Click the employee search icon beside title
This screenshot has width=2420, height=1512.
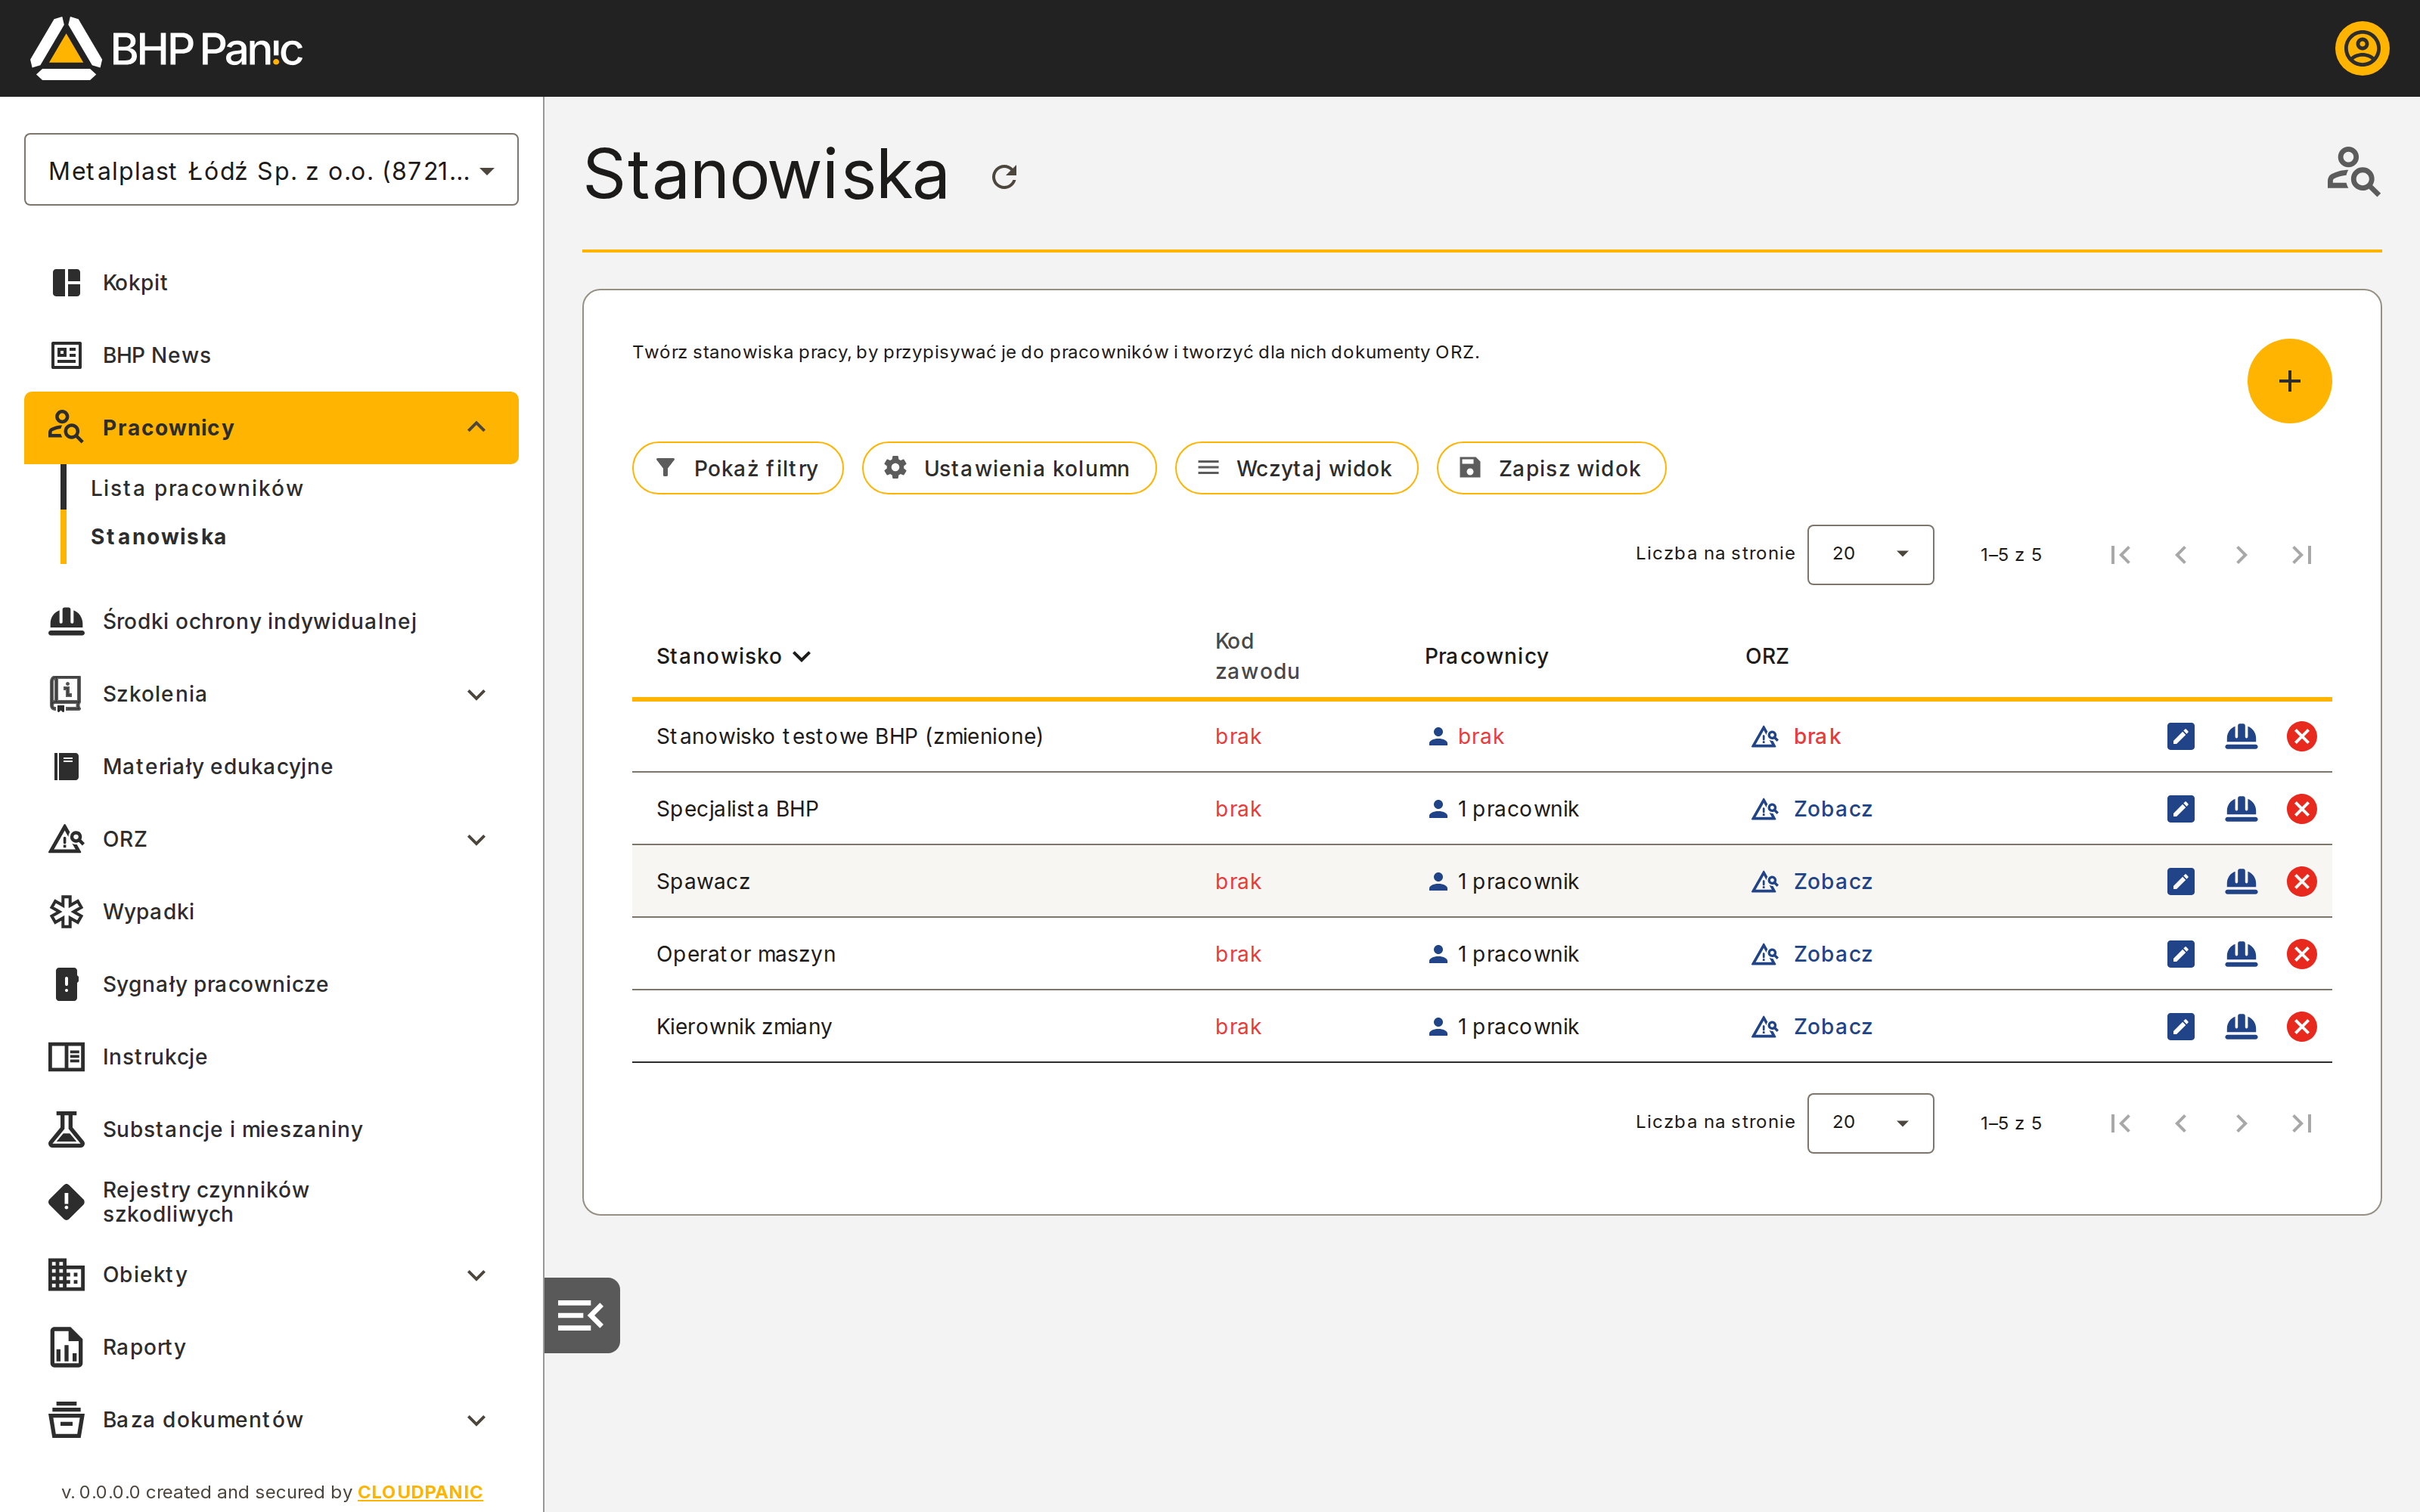pos(2353,171)
